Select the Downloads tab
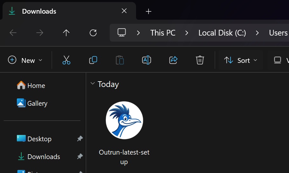This screenshot has width=289, height=173. click(x=69, y=11)
